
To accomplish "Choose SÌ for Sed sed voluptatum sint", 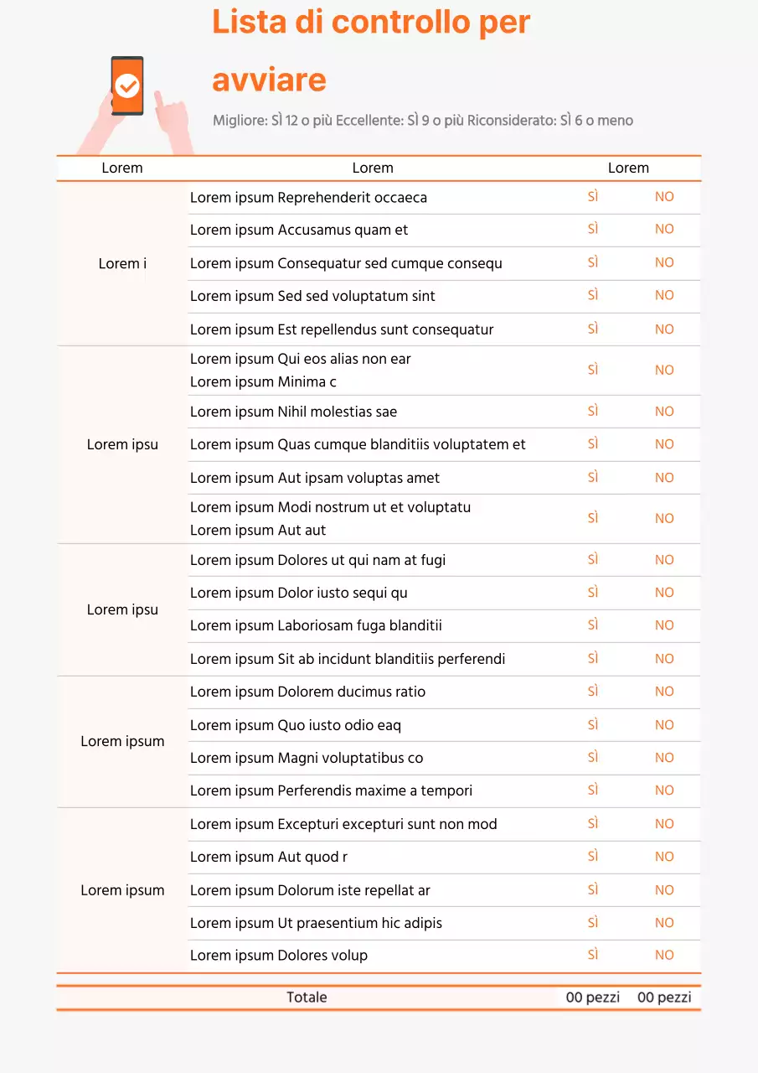I will point(593,295).
